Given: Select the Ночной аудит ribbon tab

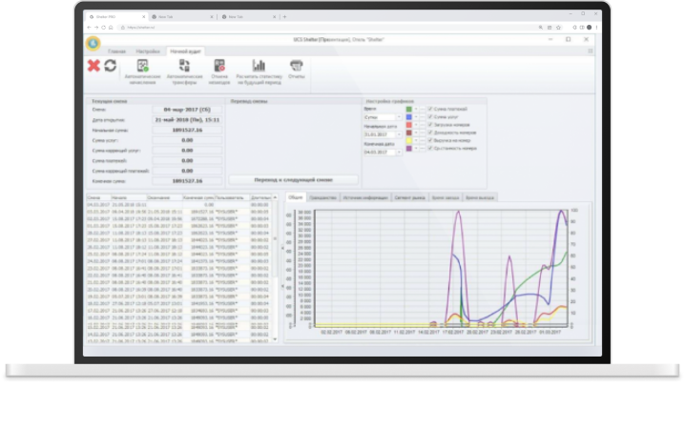Looking at the screenshot, I should click(185, 51).
